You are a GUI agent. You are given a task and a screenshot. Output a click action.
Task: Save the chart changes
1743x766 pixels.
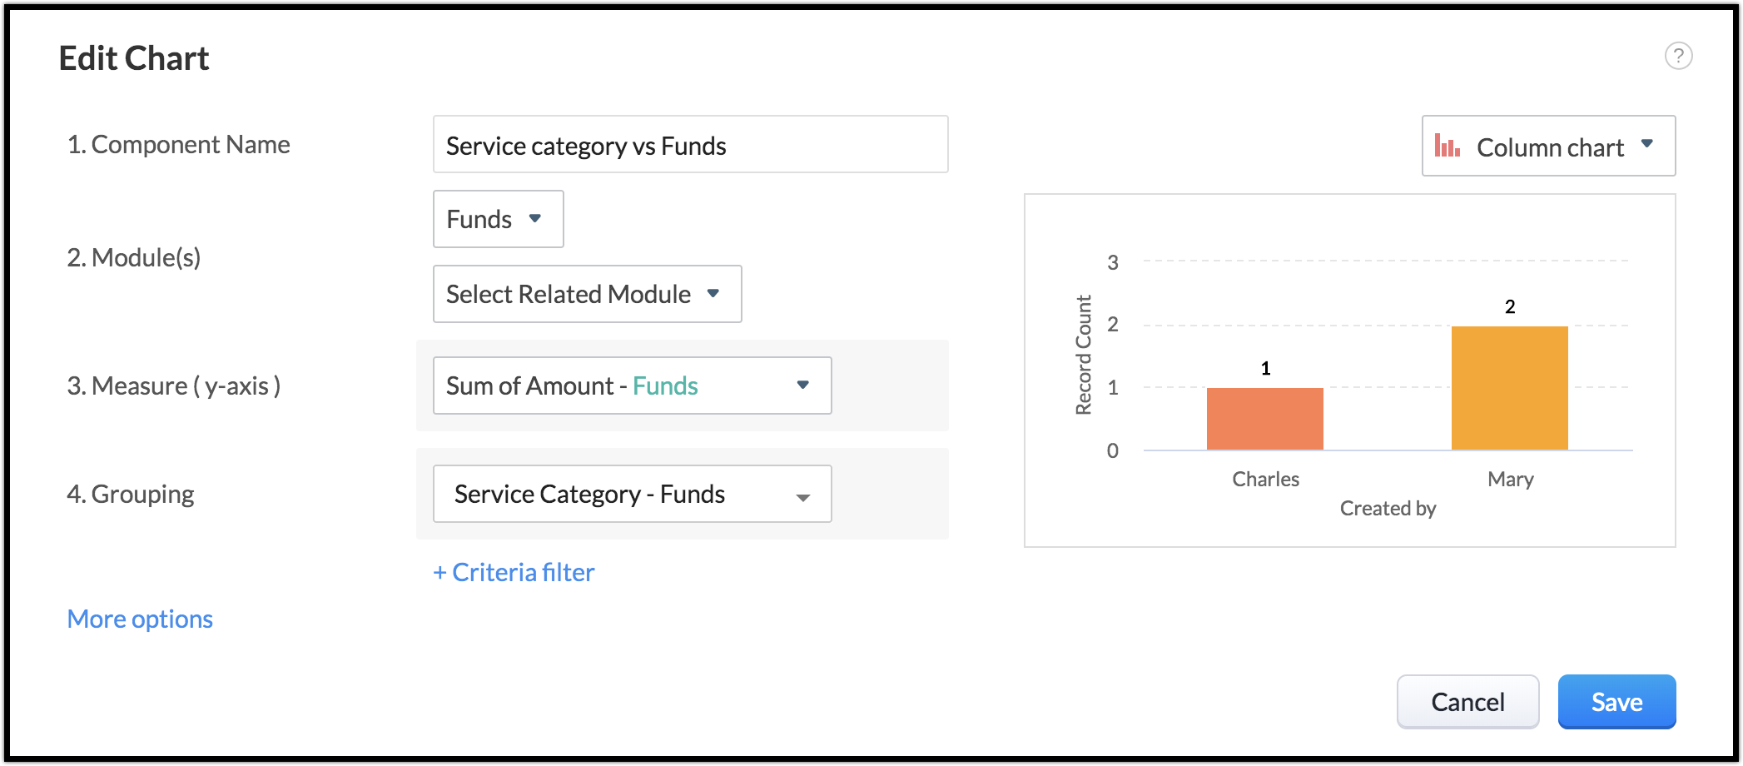pyautogui.click(x=1616, y=702)
